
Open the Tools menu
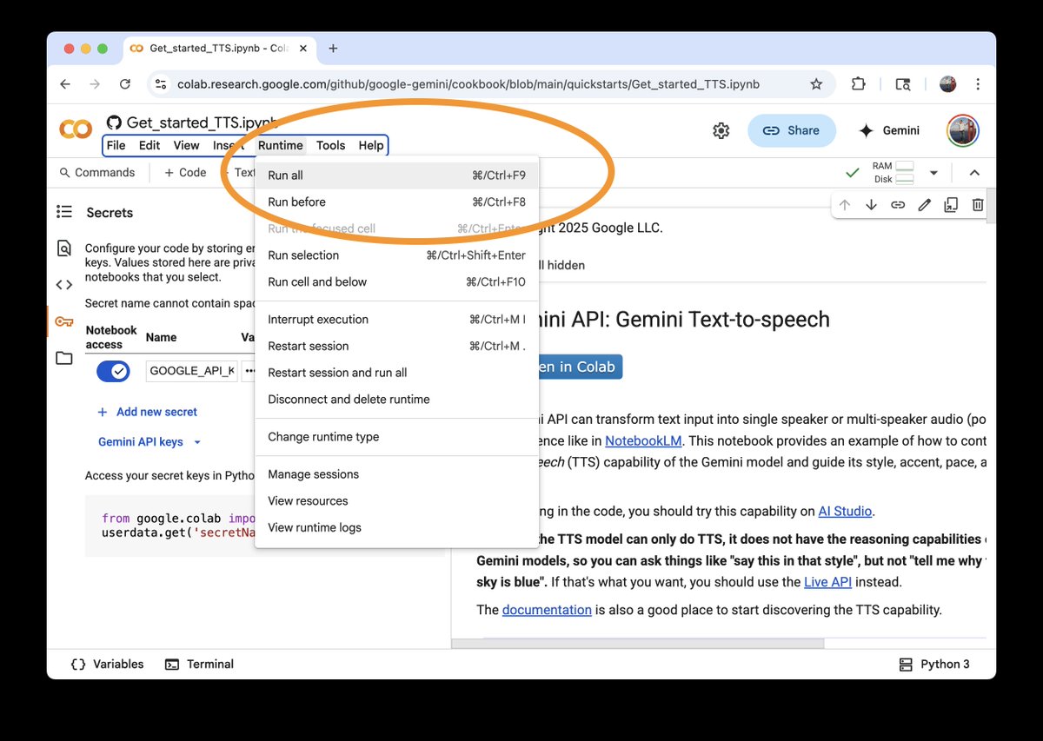coord(330,145)
